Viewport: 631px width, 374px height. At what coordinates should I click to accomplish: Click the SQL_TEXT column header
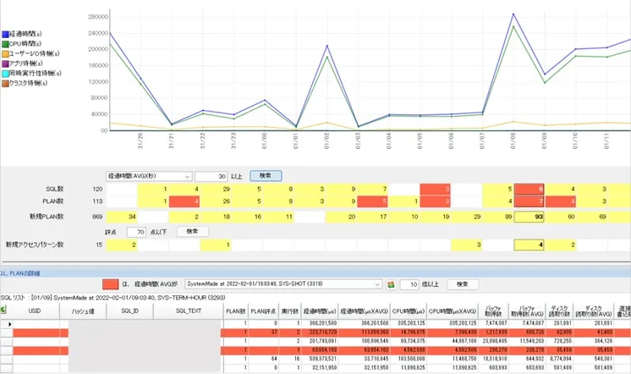pos(189,311)
